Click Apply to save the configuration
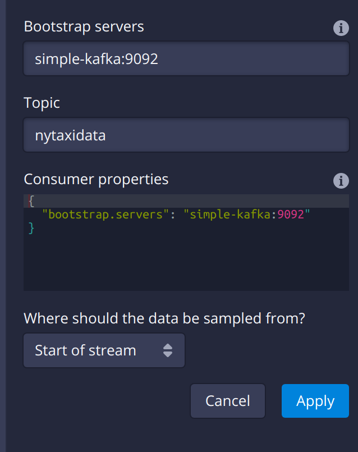 click(x=315, y=400)
